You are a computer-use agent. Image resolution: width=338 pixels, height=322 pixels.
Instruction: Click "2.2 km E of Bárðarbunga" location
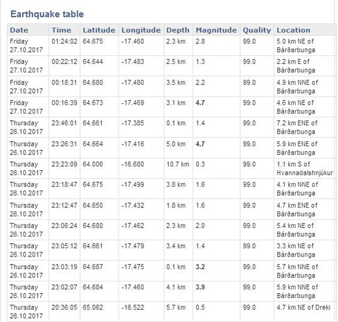[x=297, y=65]
